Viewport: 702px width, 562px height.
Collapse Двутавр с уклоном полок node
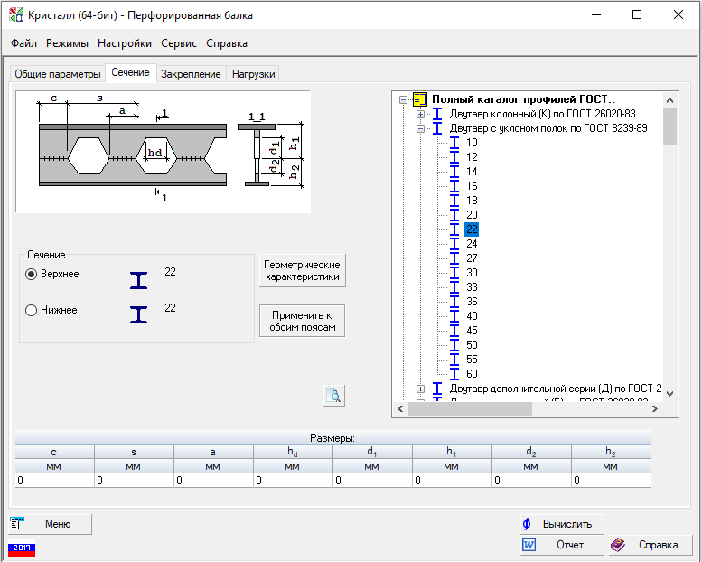pos(420,128)
